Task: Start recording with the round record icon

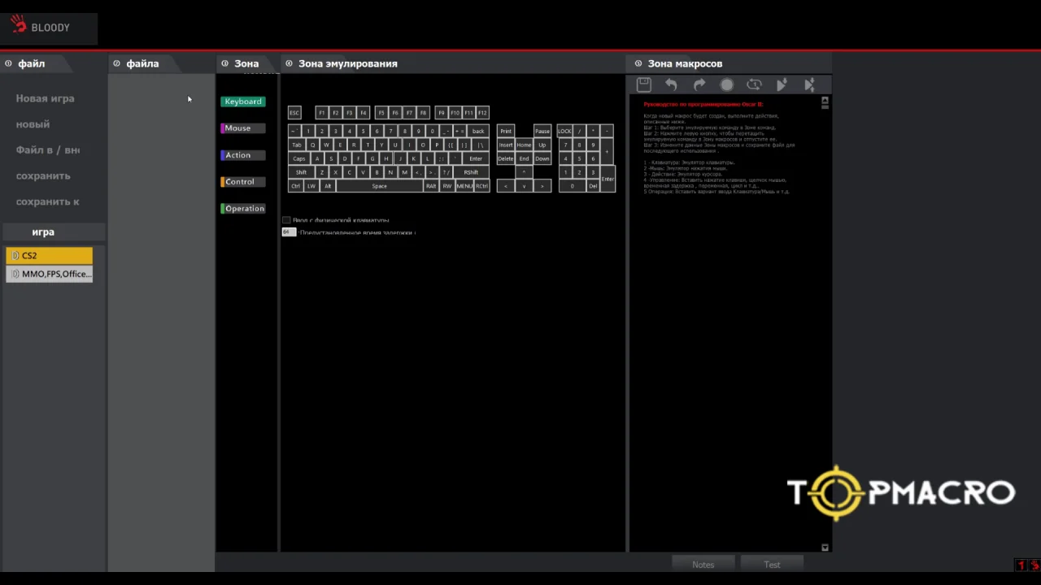Action: (726, 84)
